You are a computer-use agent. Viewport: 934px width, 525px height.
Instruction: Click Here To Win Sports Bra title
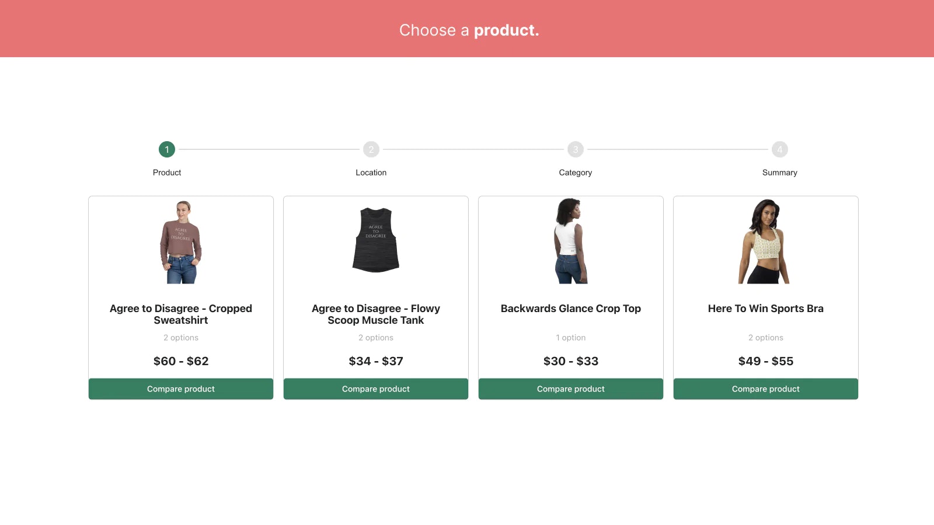[x=766, y=309]
